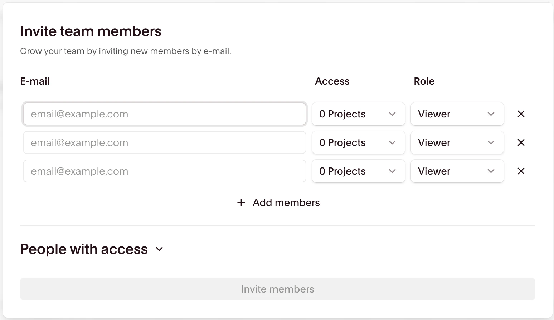The height and width of the screenshot is (320, 554).
Task: Focus the first email address field
Action: pos(164,114)
